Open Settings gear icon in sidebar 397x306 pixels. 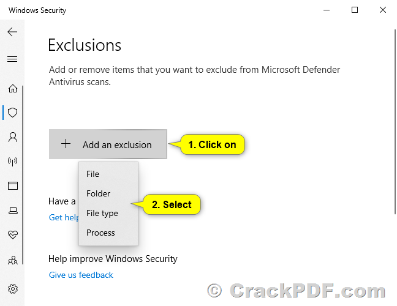point(13,289)
